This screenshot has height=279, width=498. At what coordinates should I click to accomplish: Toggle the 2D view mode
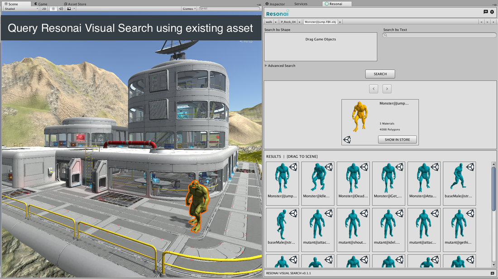44,9
